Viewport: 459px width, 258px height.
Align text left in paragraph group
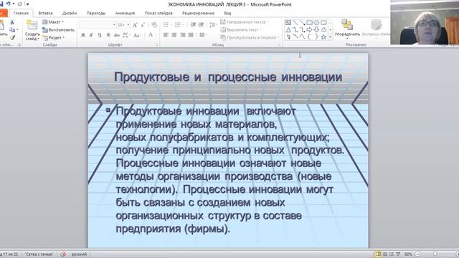pyautogui.click(x=166, y=35)
